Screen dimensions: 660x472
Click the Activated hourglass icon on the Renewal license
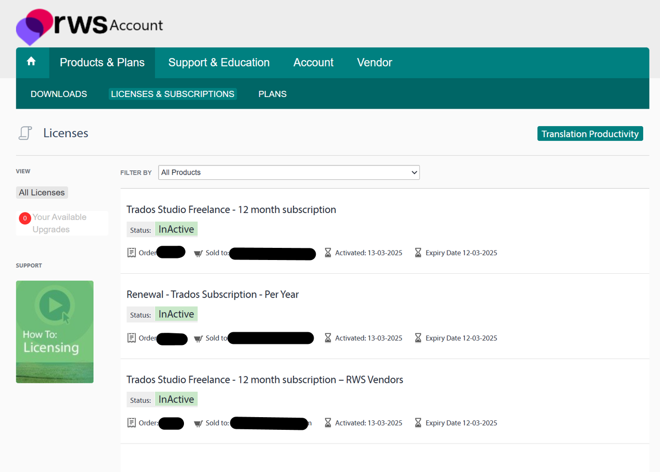point(328,338)
